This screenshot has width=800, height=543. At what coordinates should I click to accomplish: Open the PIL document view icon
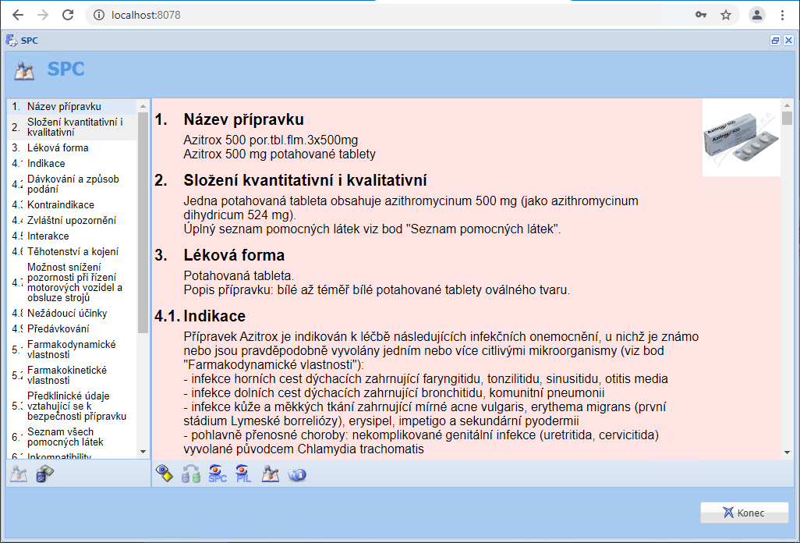(x=243, y=474)
